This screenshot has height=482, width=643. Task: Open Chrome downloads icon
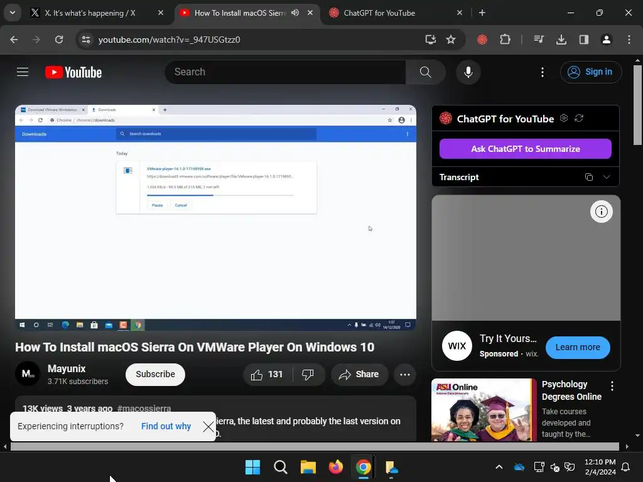coord(561,40)
